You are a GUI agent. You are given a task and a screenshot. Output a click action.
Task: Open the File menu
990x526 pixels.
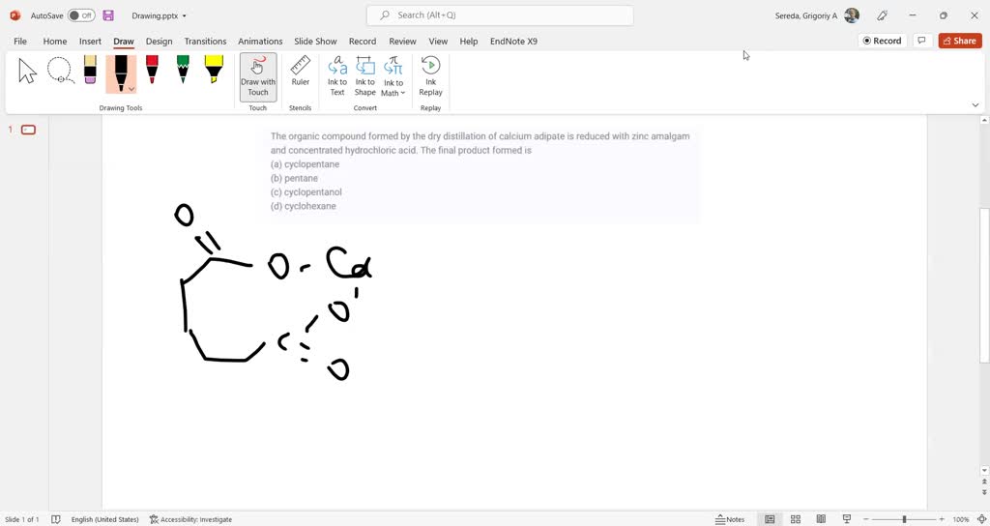coord(20,41)
